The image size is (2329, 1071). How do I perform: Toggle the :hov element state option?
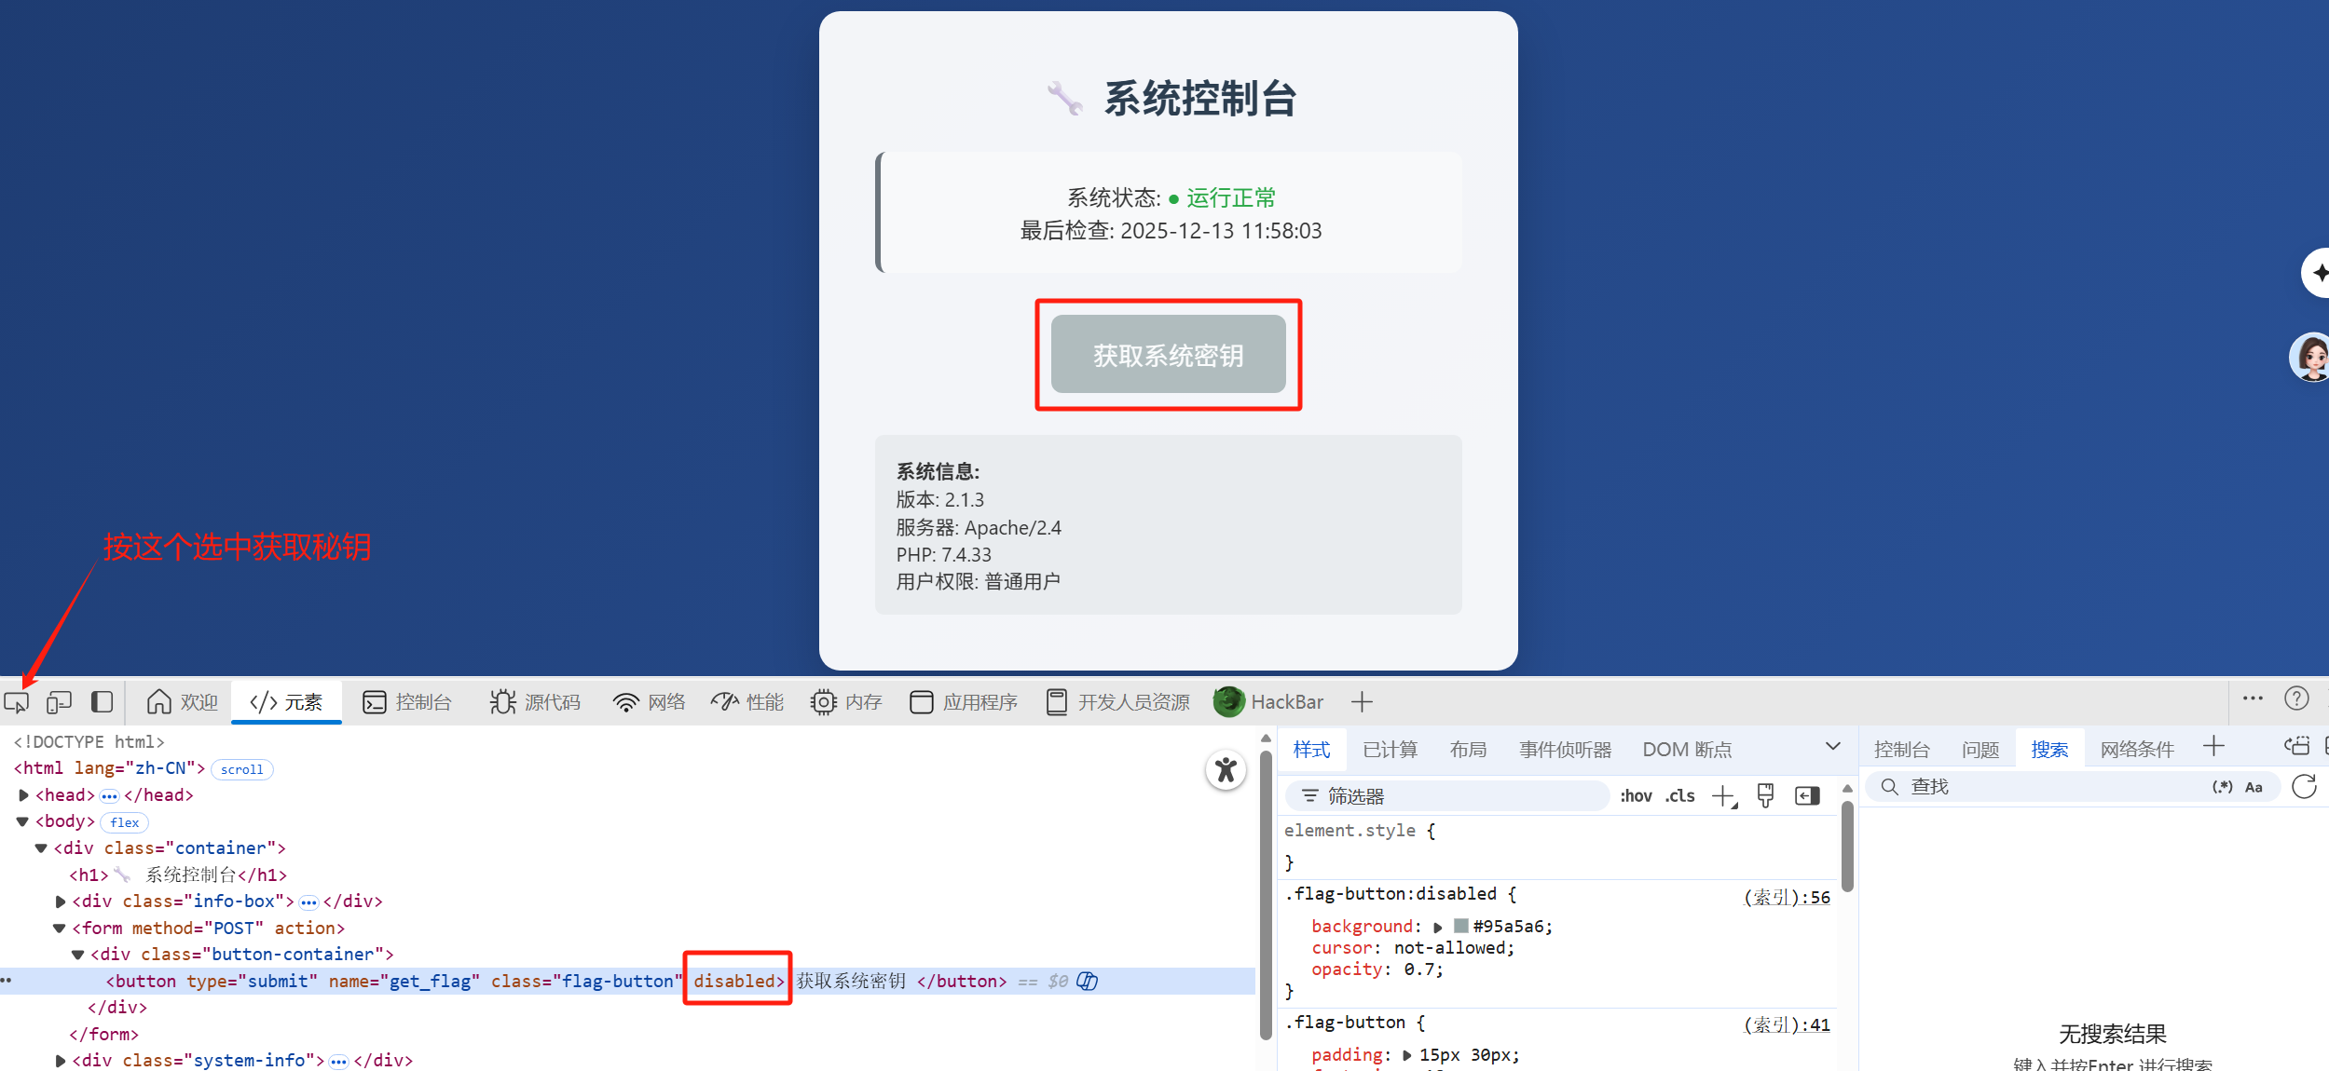(x=1636, y=796)
